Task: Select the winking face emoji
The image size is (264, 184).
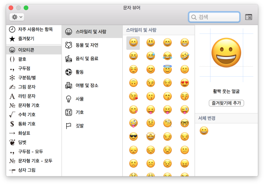Action: coord(151,83)
